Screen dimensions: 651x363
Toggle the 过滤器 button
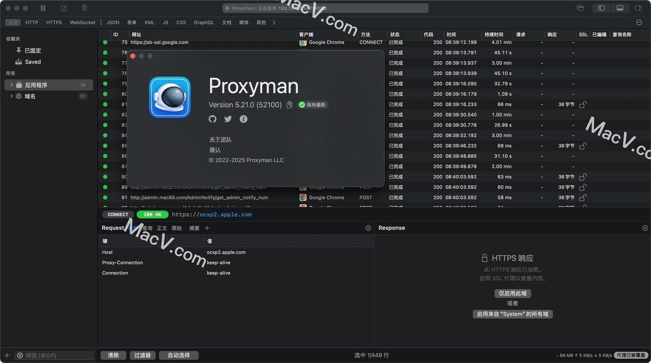coord(142,355)
